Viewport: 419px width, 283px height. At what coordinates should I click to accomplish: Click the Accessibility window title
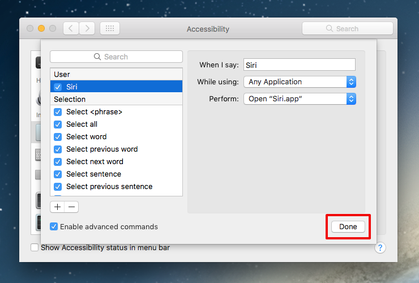coord(208,29)
